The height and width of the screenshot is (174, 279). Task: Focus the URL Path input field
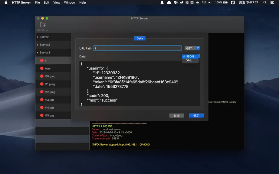click(x=138, y=48)
